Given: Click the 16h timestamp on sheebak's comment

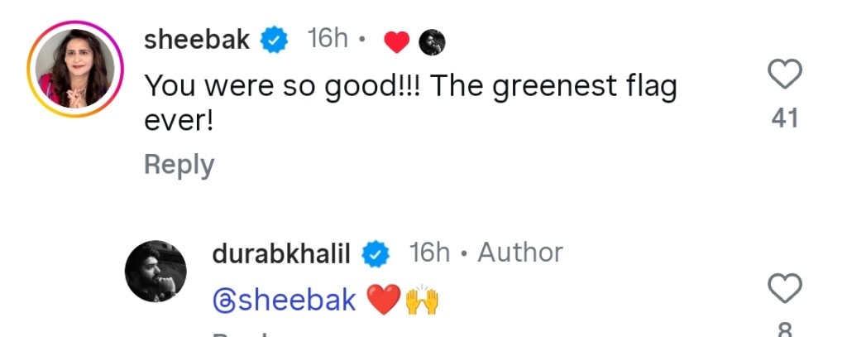Looking at the screenshot, I should coord(328,39).
